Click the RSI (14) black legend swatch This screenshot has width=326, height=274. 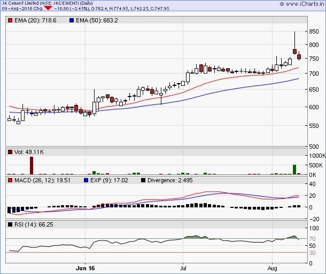(10, 224)
